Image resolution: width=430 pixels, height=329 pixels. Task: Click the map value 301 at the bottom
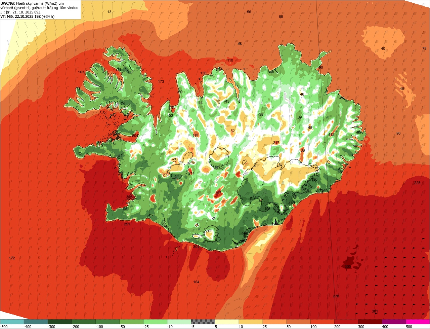click(375, 311)
